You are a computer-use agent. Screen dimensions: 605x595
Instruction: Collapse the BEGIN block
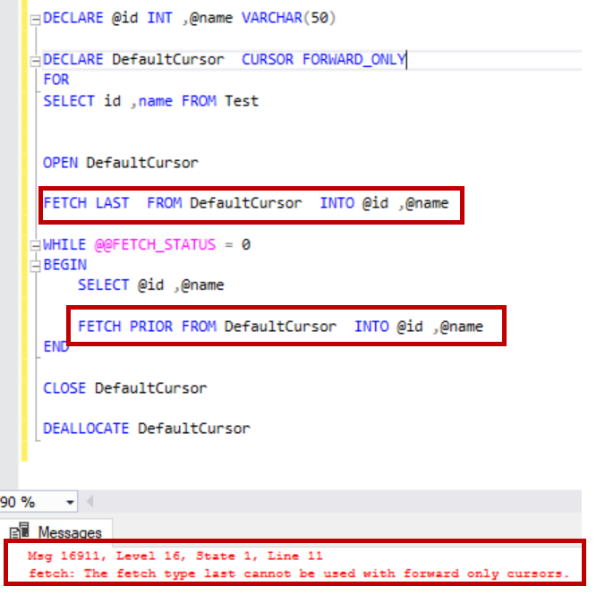[x=35, y=266]
